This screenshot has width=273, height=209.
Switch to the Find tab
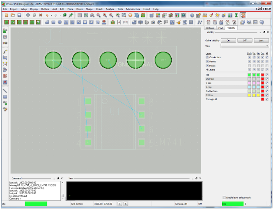pos(220,28)
